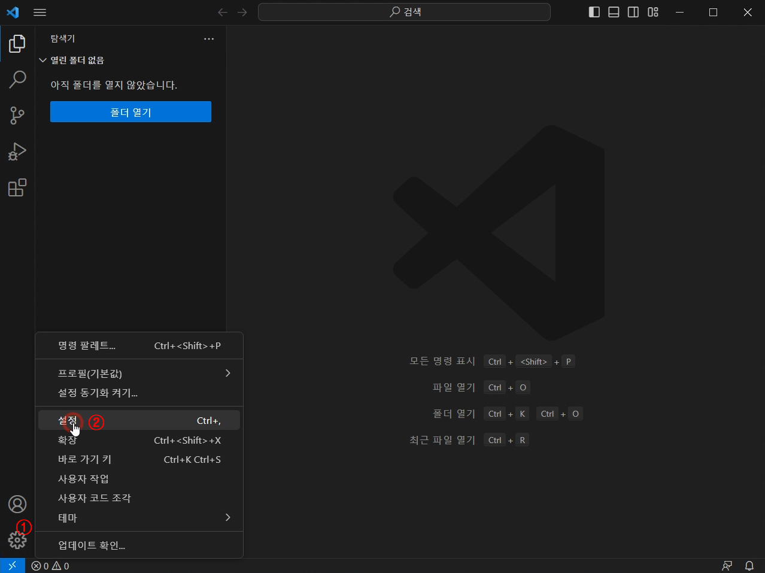Select '업데이트 확인...' menu entry
Screen dimensions: 765x573
(x=139, y=545)
